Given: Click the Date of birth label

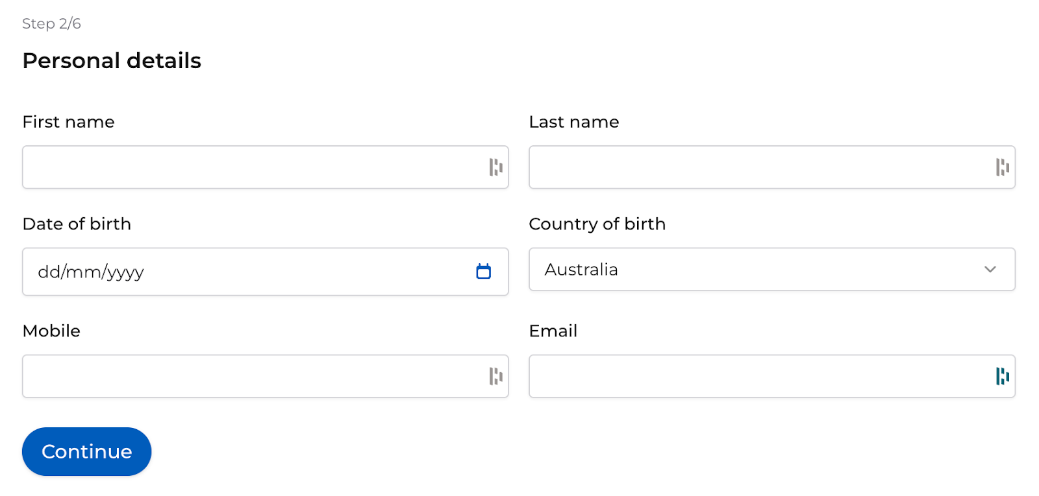Looking at the screenshot, I should point(77,224).
